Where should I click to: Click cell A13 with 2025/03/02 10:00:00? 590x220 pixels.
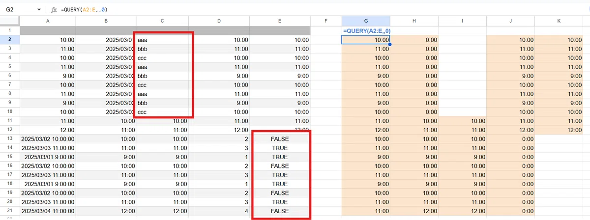[x=48, y=139]
